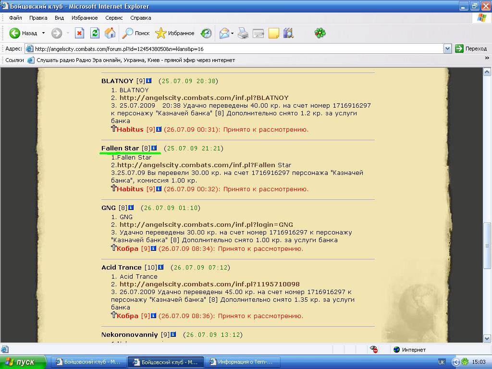Screen dimensions: 492x369
Task: Expand hidden tray icons arrow
Action: [x=456, y=362]
